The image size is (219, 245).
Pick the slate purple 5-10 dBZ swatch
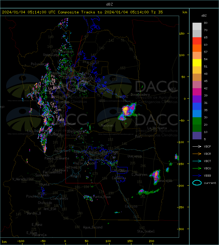coord(197,136)
